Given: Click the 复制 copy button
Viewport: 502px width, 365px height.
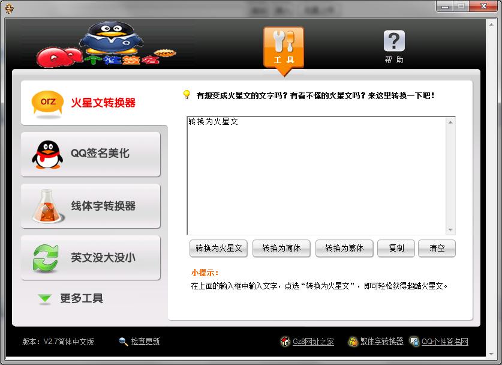Looking at the screenshot, I should coord(396,249).
